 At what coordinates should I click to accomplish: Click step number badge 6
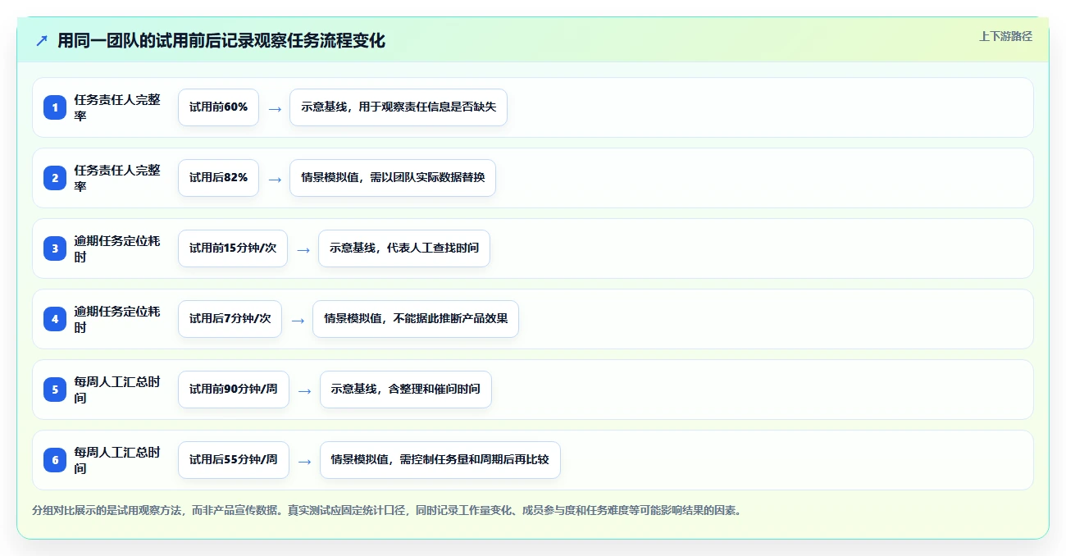[x=55, y=460]
